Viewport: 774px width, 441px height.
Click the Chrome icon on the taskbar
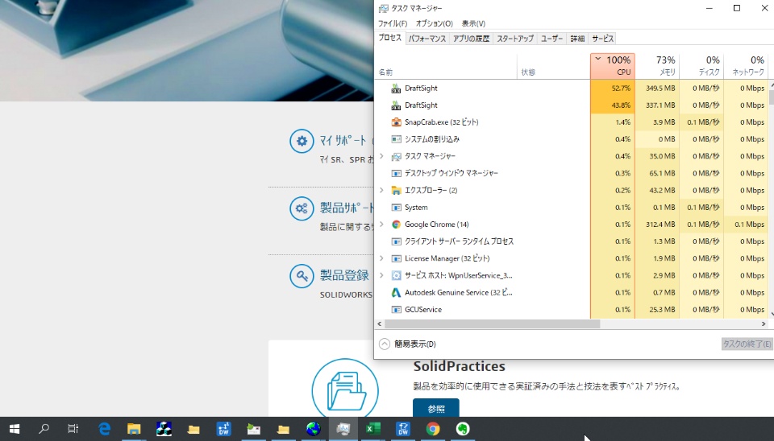(433, 429)
